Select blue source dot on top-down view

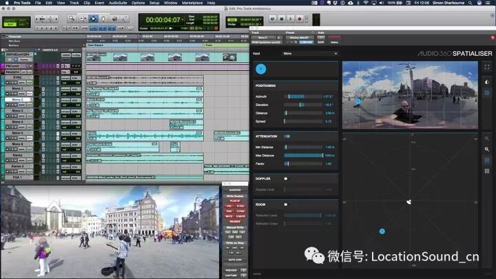(382, 231)
